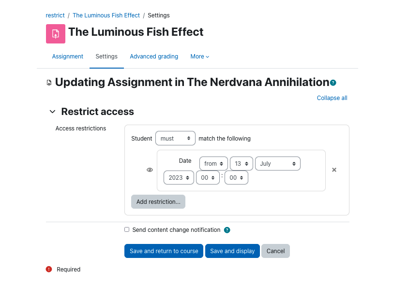Remove the date restriction with X
The width and height of the screenshot is (393, 285).
point(334,170)
